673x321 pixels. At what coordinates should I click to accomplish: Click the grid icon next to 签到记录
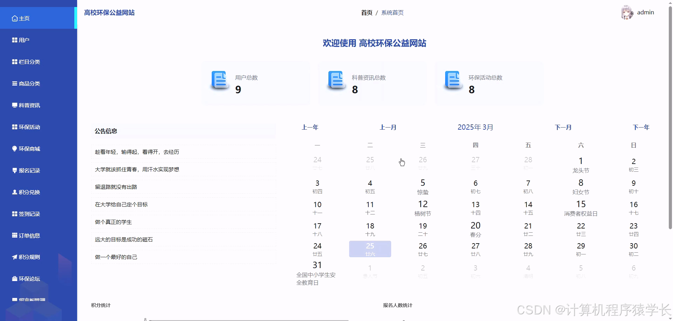15,214
